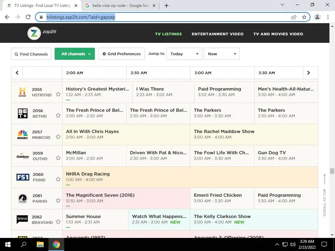Expand the All channels dropdown
335x251 pixels.
pyautogui.click(x=75, y=54)
